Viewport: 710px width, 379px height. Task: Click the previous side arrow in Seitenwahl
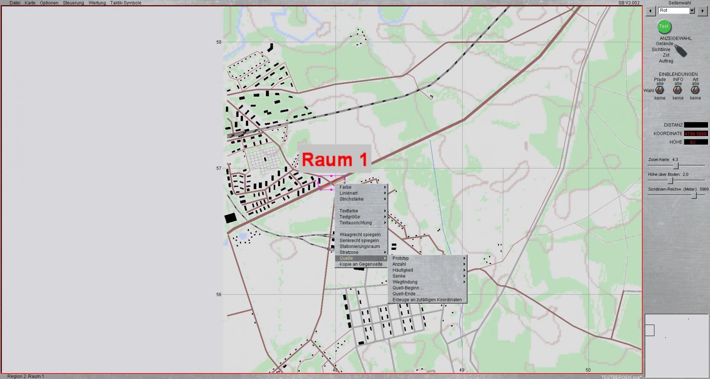pyautogui.click(x=650, y=11)
